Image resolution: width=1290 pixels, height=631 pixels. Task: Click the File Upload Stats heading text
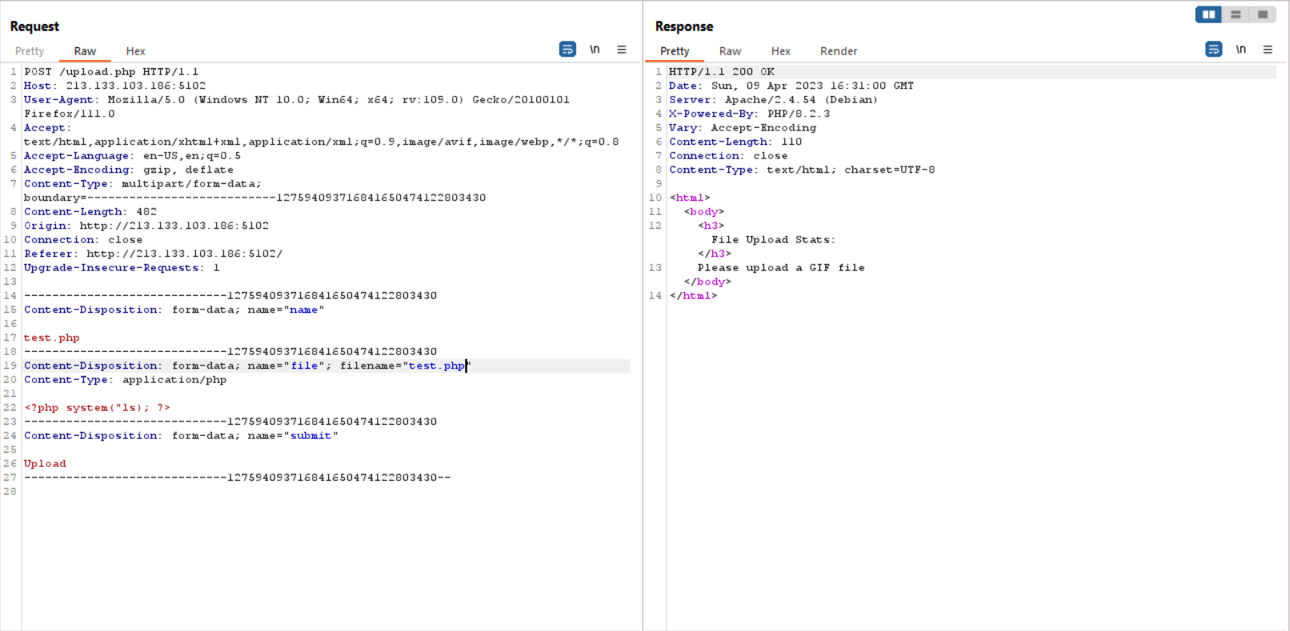point(773,240)
